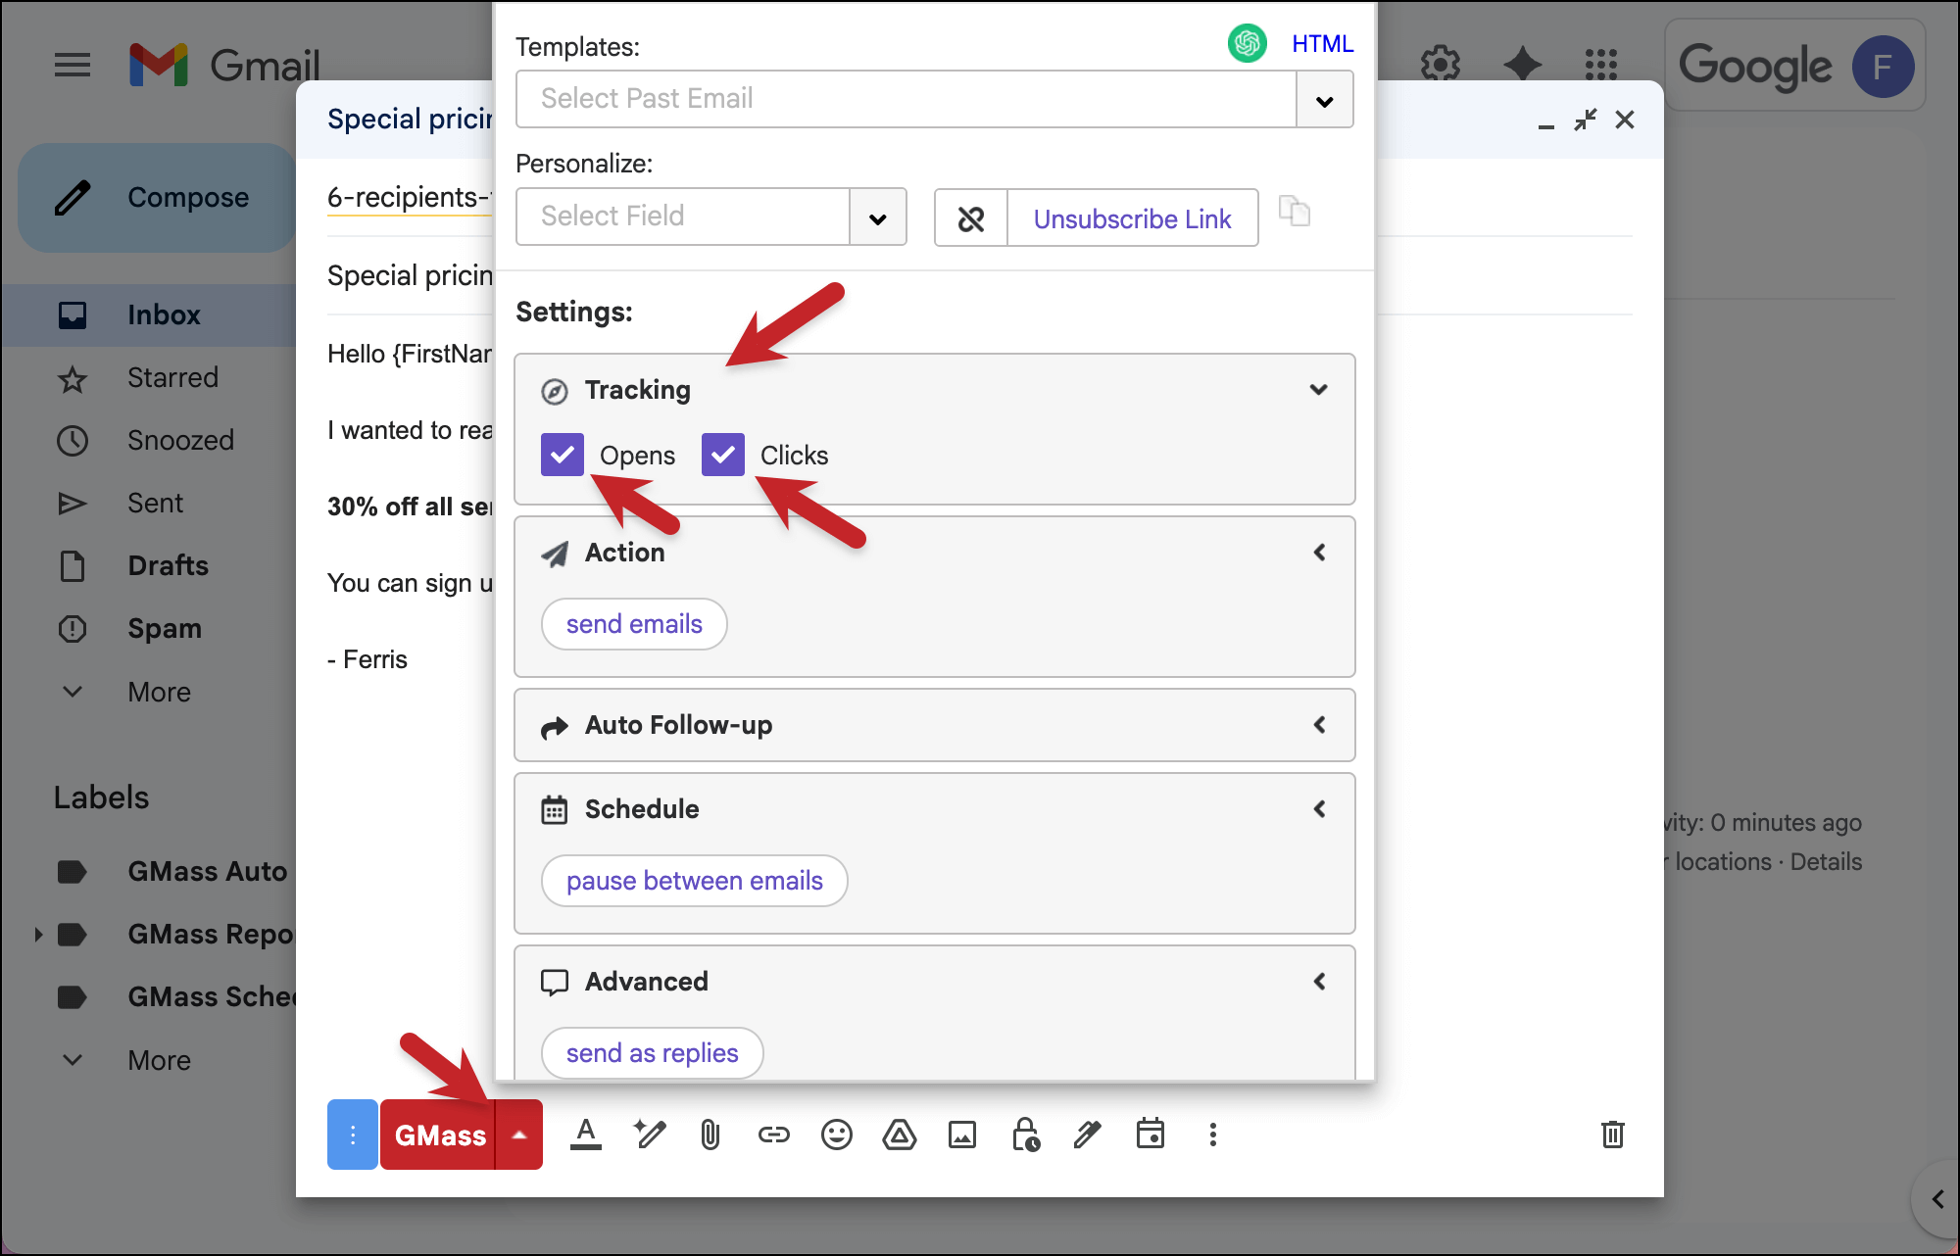The height and width of the screenshot is (1256, 1960).
Task: Toggle confidential mode lock icon
Action: click(x=1025, y=1135)
